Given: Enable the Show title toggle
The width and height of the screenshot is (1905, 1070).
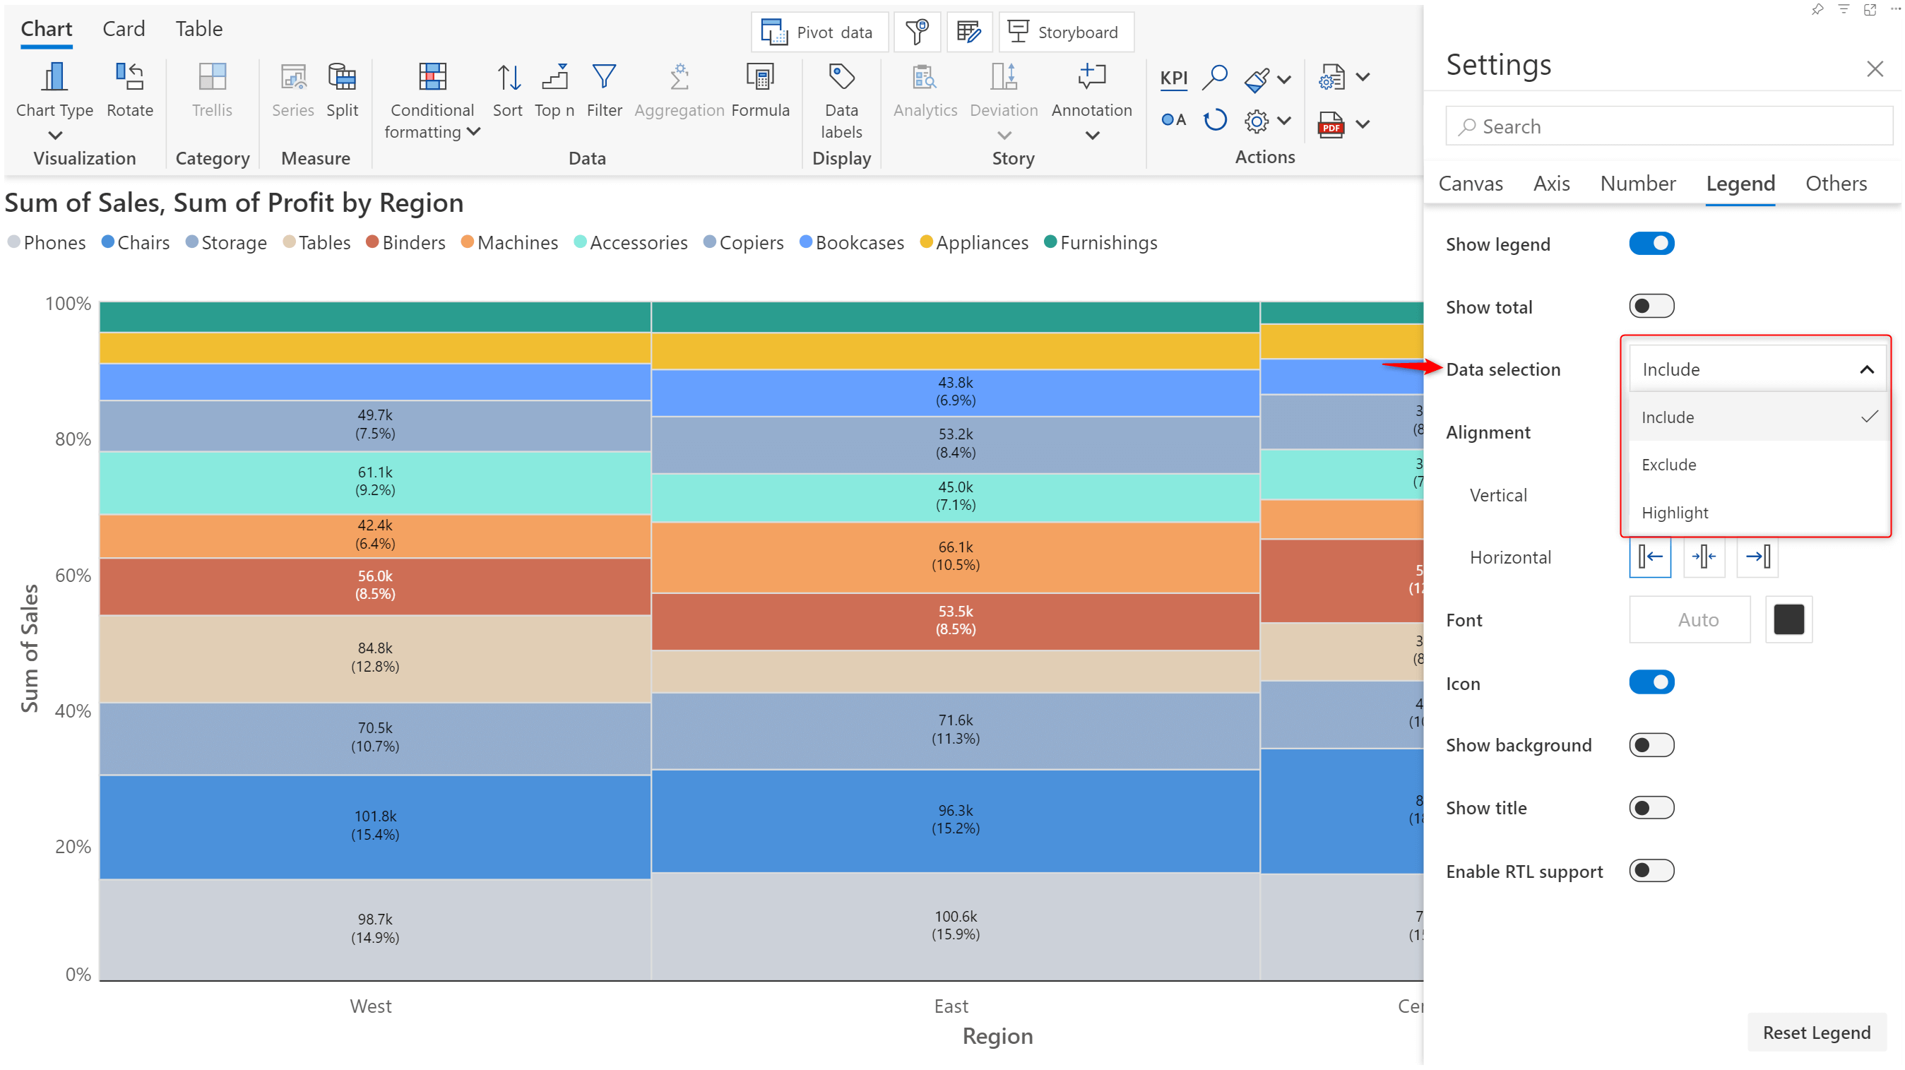Looking at the screenshot, I should 1651,807.
